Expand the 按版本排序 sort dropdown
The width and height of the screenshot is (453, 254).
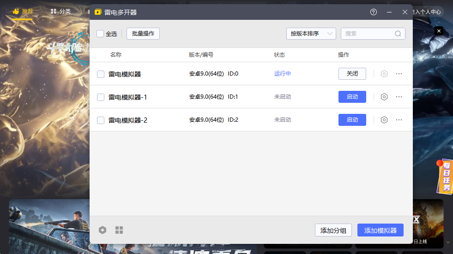pyautogui.click(x=311, y=34)
